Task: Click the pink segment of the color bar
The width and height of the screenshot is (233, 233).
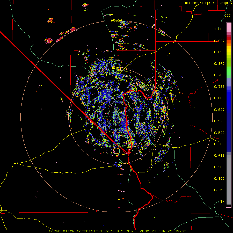Action: pos(229,28)
